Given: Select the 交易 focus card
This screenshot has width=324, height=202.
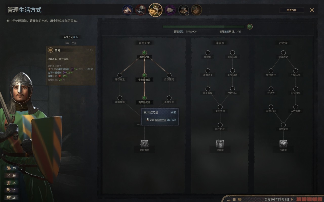Looking at the screenshot, I should pos(71,65).
